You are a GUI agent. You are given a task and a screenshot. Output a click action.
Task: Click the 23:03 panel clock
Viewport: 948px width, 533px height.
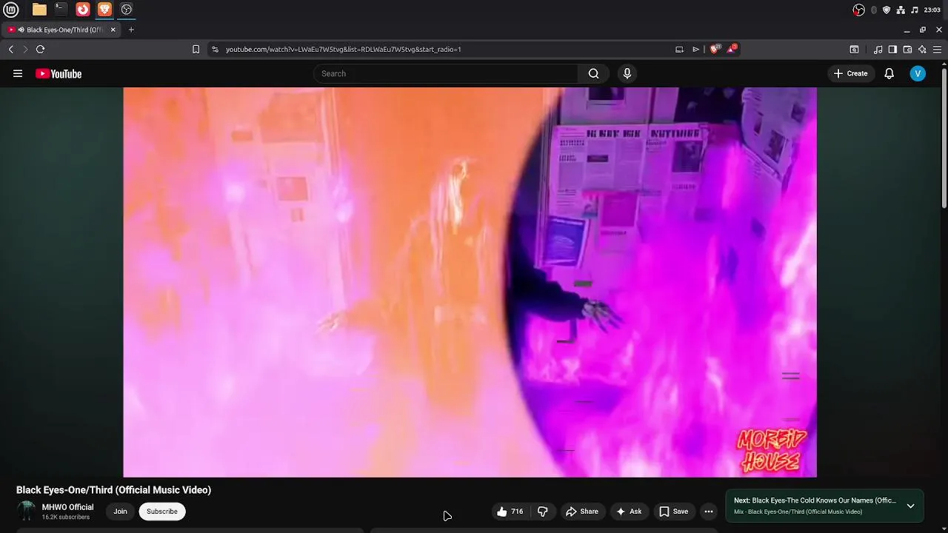coord(932,10)
